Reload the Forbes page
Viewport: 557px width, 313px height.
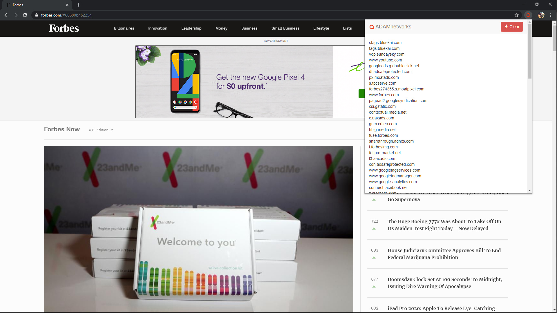[25, 15]
